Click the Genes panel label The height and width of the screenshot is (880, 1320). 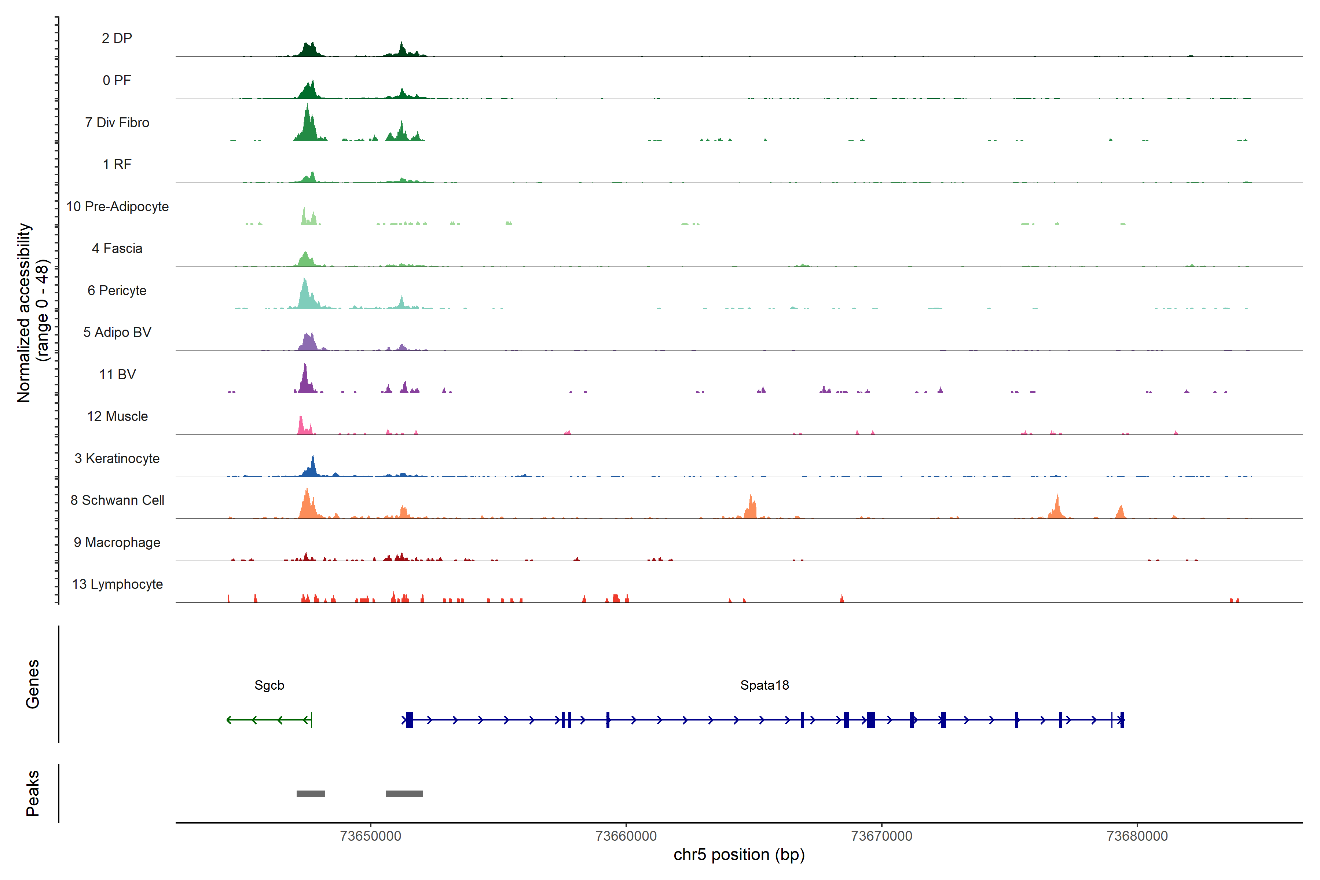coord(33,683)
